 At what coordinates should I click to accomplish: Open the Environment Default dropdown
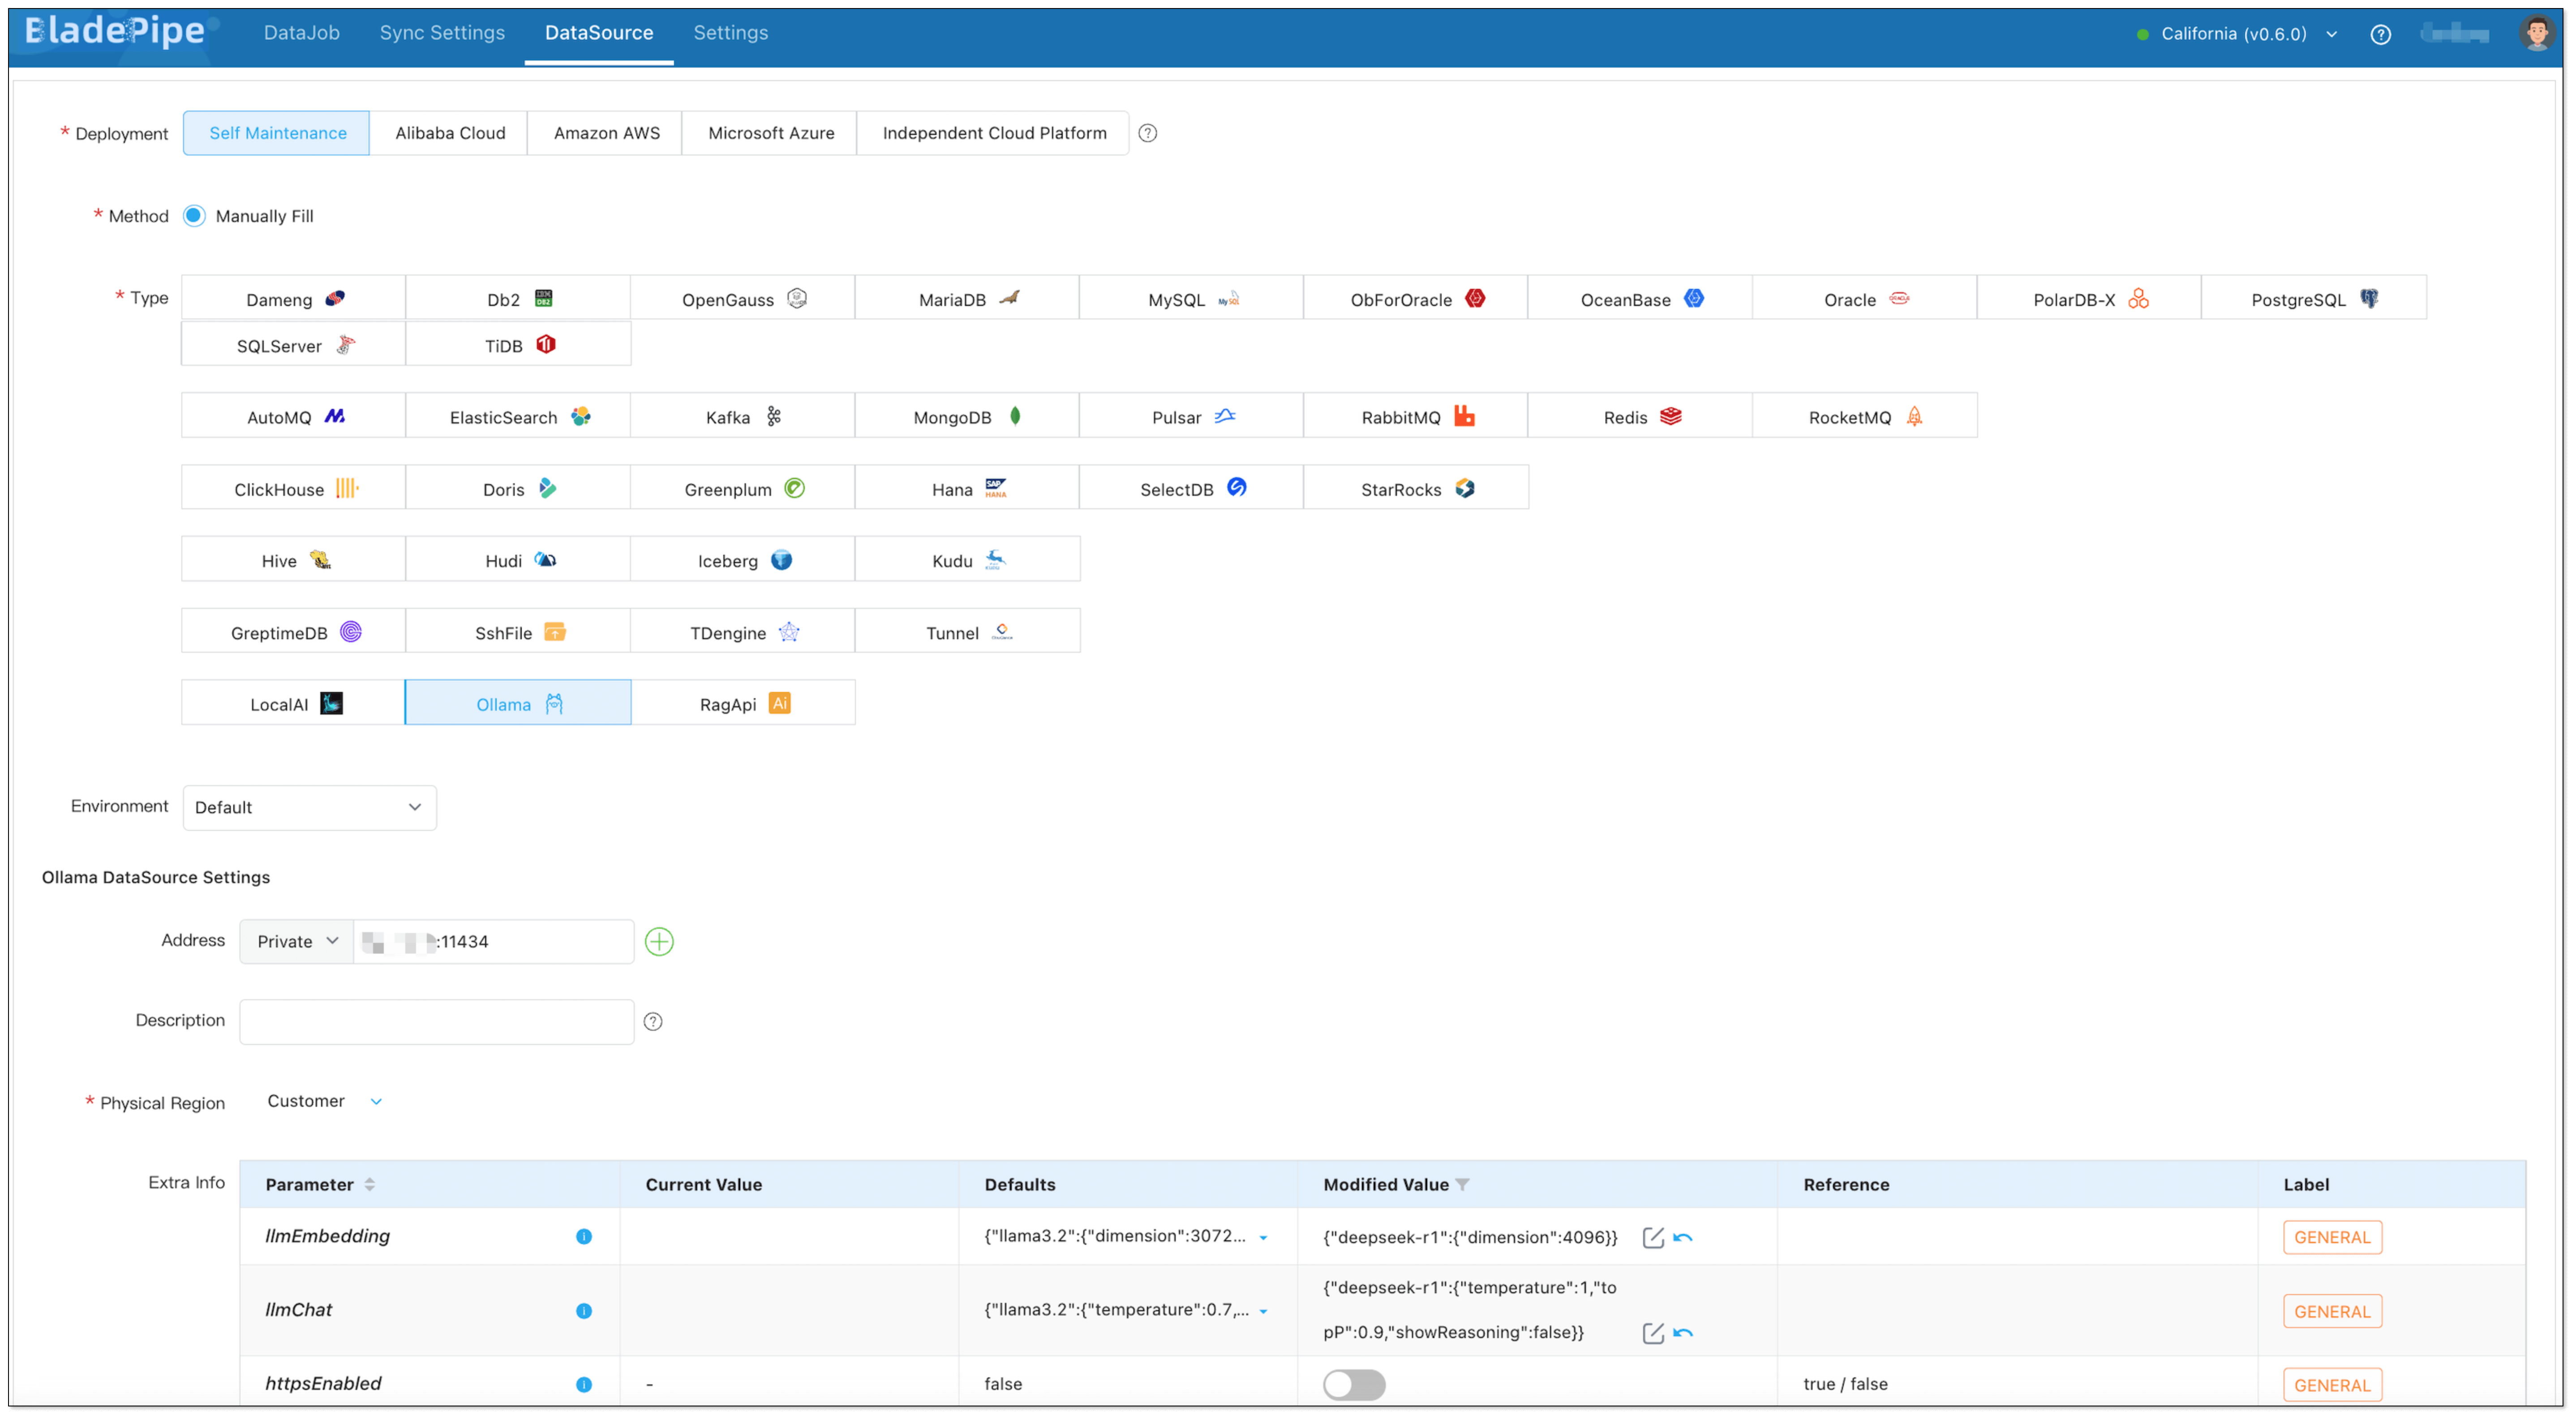[309, 807]
